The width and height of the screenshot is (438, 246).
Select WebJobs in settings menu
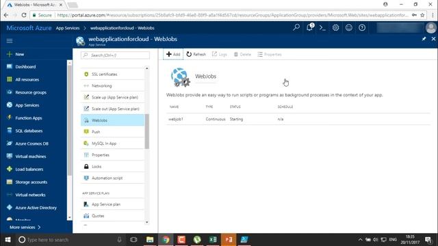pos(113,120)
